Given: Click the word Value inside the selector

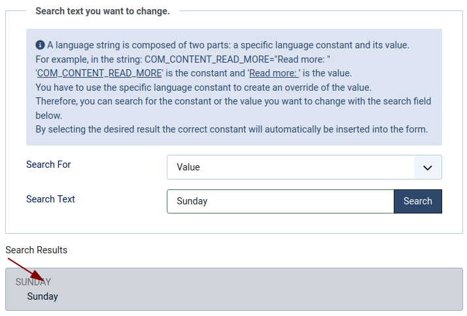Looking at the screenshot, I should 188,167.
